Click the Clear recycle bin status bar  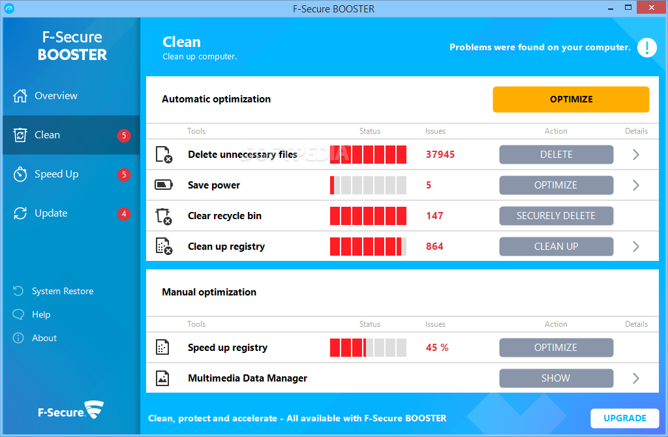click(x=368, y=216)
